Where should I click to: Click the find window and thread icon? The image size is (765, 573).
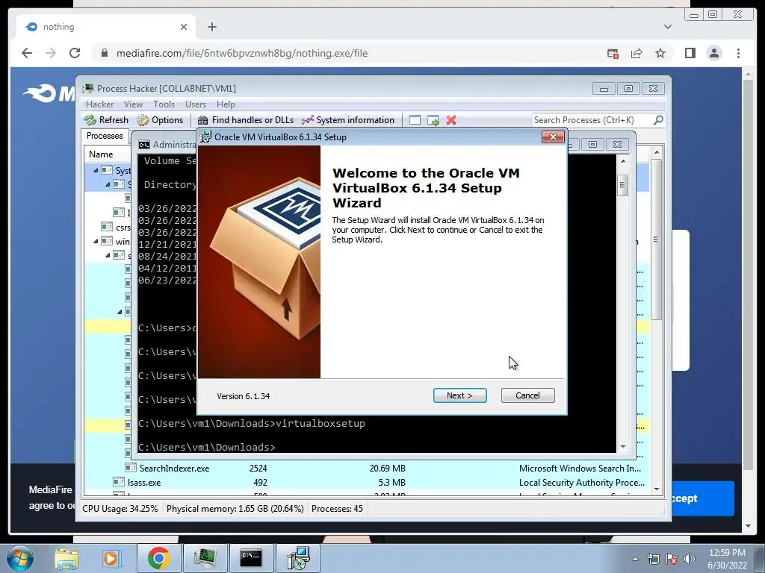[x=433, y=120]
